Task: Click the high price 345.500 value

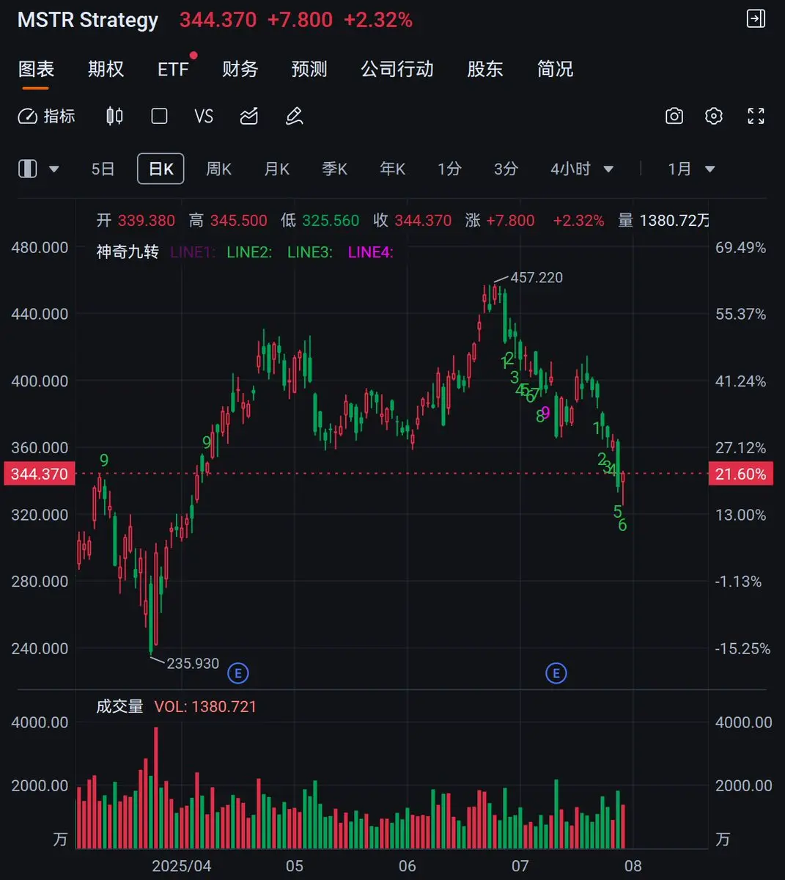Action: (238, 220)
